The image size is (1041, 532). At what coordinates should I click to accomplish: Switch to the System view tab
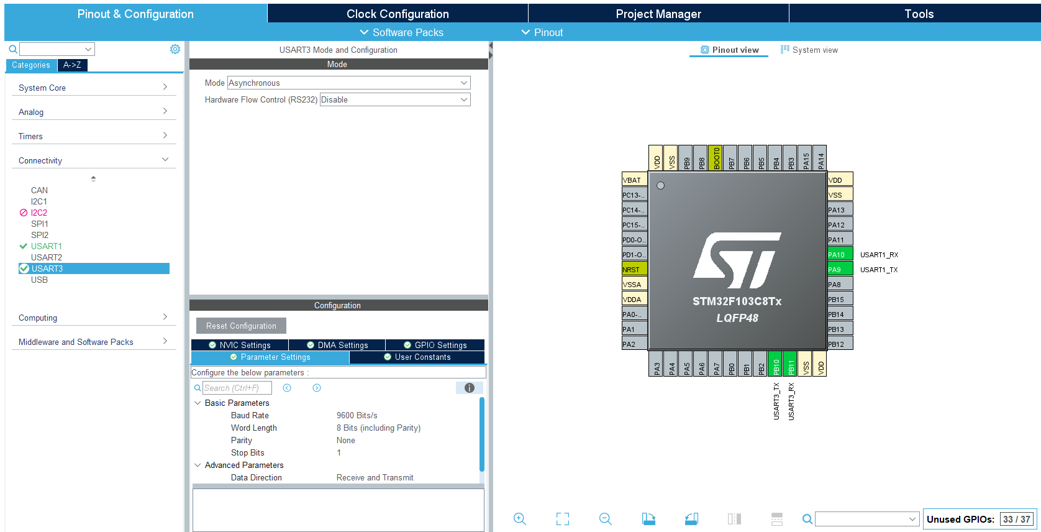coord(809,50)
